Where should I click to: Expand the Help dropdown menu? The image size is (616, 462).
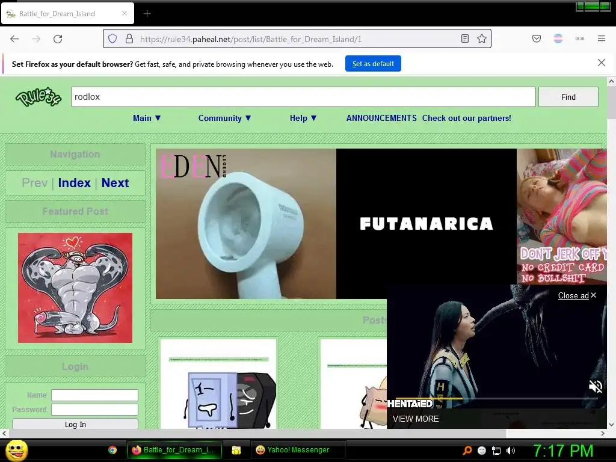coord(303,119)
